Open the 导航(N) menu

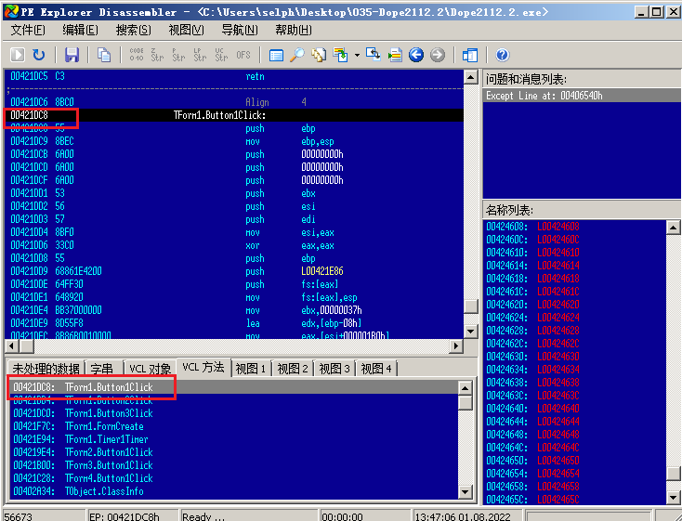pos(240,30)
